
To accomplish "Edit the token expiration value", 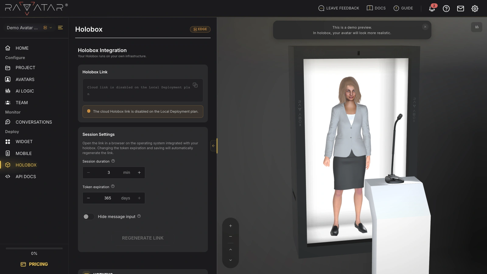I will (x=108, y=198).
